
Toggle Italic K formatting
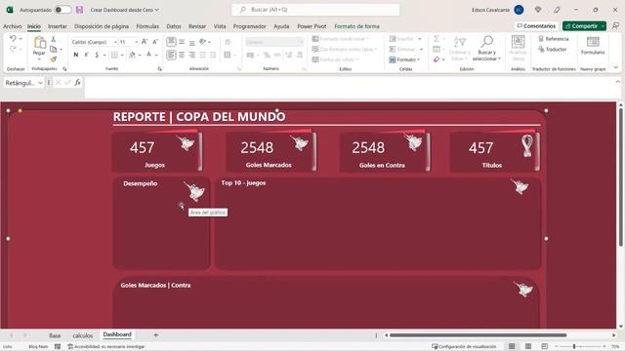tap(86, 55)
